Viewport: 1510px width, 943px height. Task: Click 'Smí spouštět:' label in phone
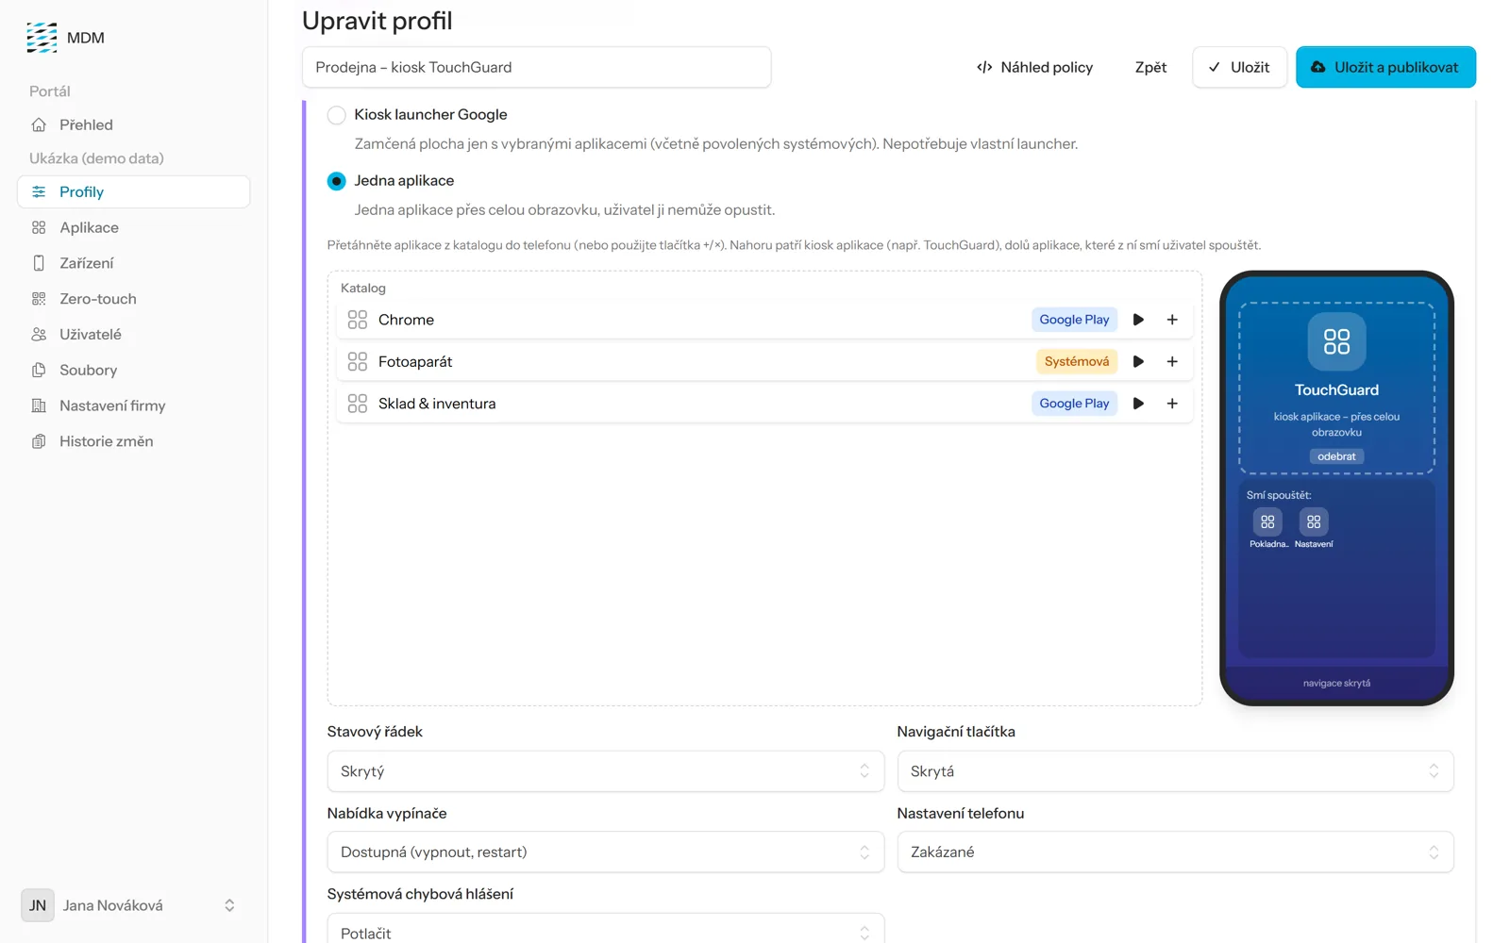pyautogui.click(x=1278, y=495)
